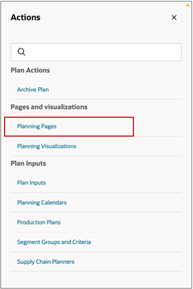The height and width of the screenshot is (289, 193).
Task: Close the Actions panel with the X
Action: pyautogui.click(x=174, y=18)
